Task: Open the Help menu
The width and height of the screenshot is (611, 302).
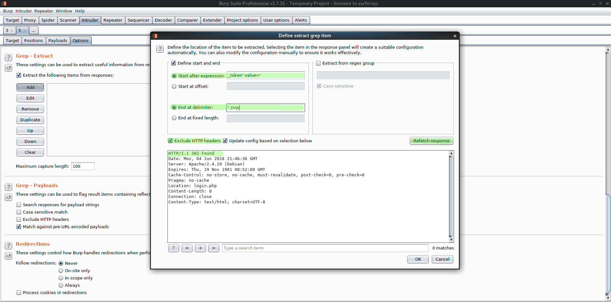Action: click(80, 11)
